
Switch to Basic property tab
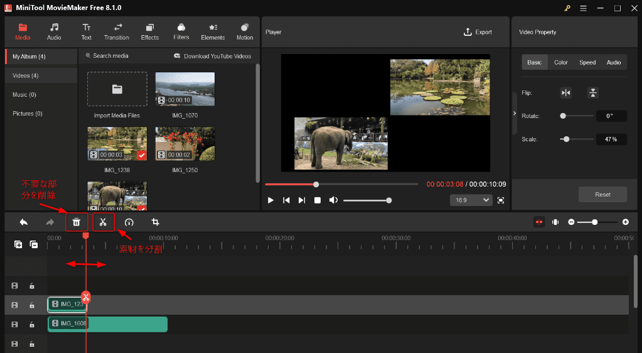[x=534, y=62]
